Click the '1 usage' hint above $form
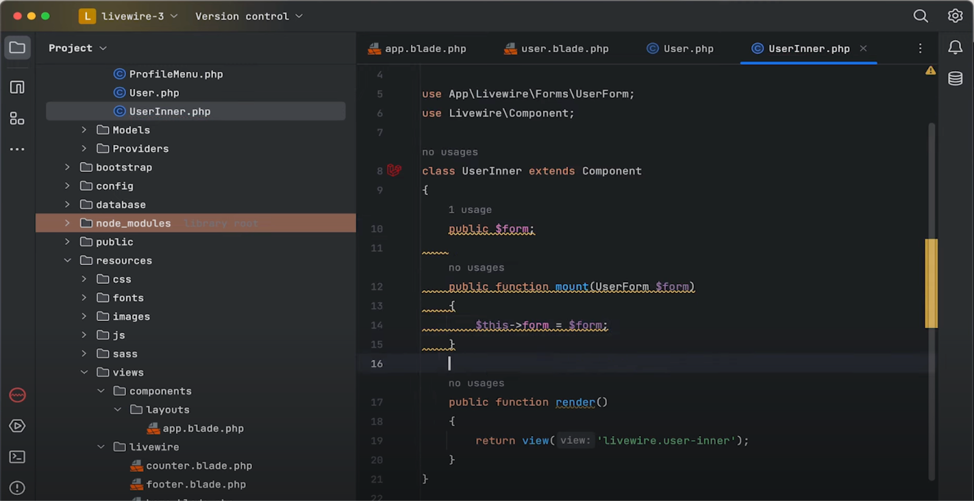 470,210
